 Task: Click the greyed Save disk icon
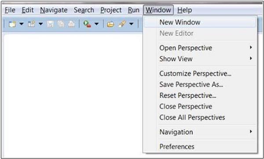pos(50,24)
